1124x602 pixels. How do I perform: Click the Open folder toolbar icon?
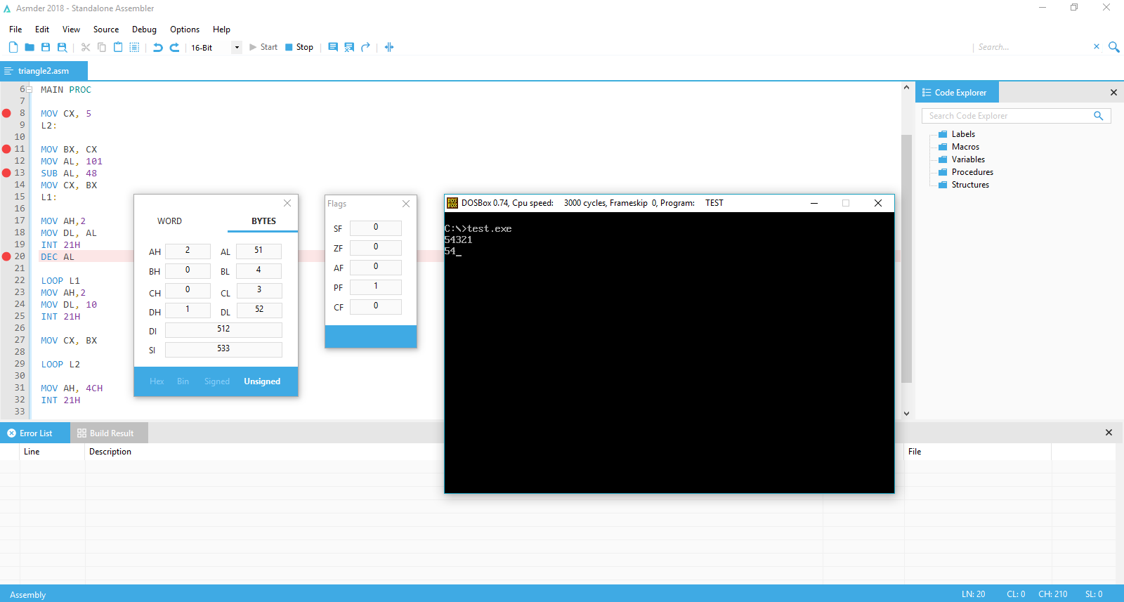click(x=30, y=47)
